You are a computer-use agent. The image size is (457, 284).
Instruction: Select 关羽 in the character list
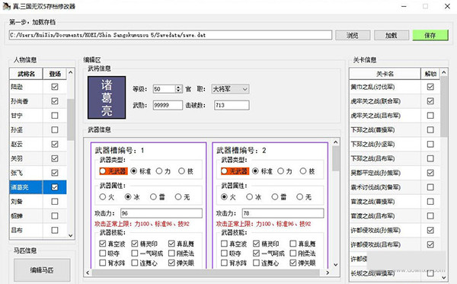click(x=26, y=158)
